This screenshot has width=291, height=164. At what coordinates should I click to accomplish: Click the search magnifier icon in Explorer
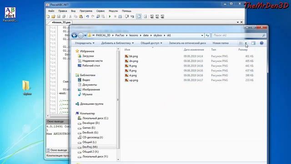[264, 36]
